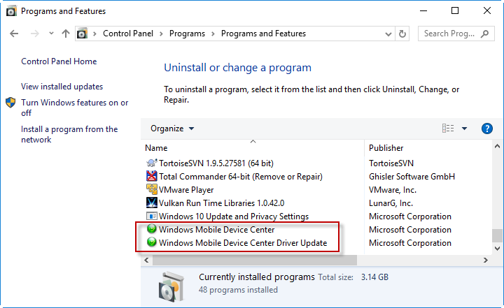Click VMware, Inc. publisher cell
Viewport: 504px width, 308px height.
pos(393,190)
